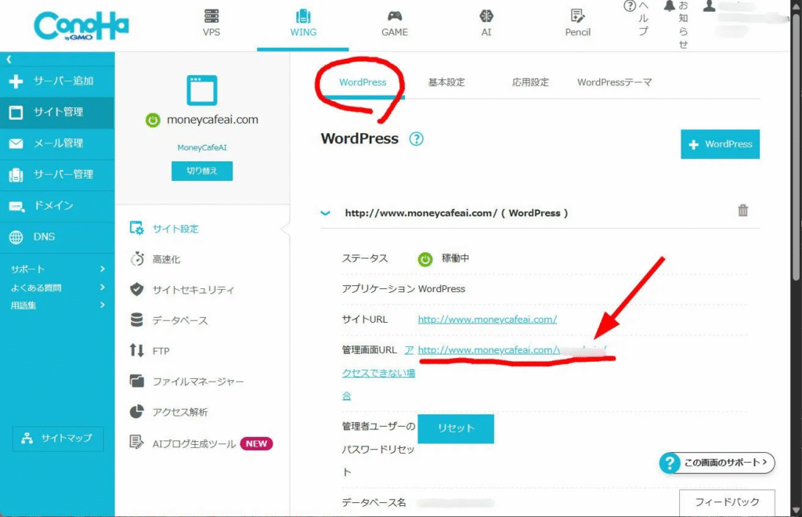Open the user account icon
This screenshot has width=802, height=517.
(709, 5)
